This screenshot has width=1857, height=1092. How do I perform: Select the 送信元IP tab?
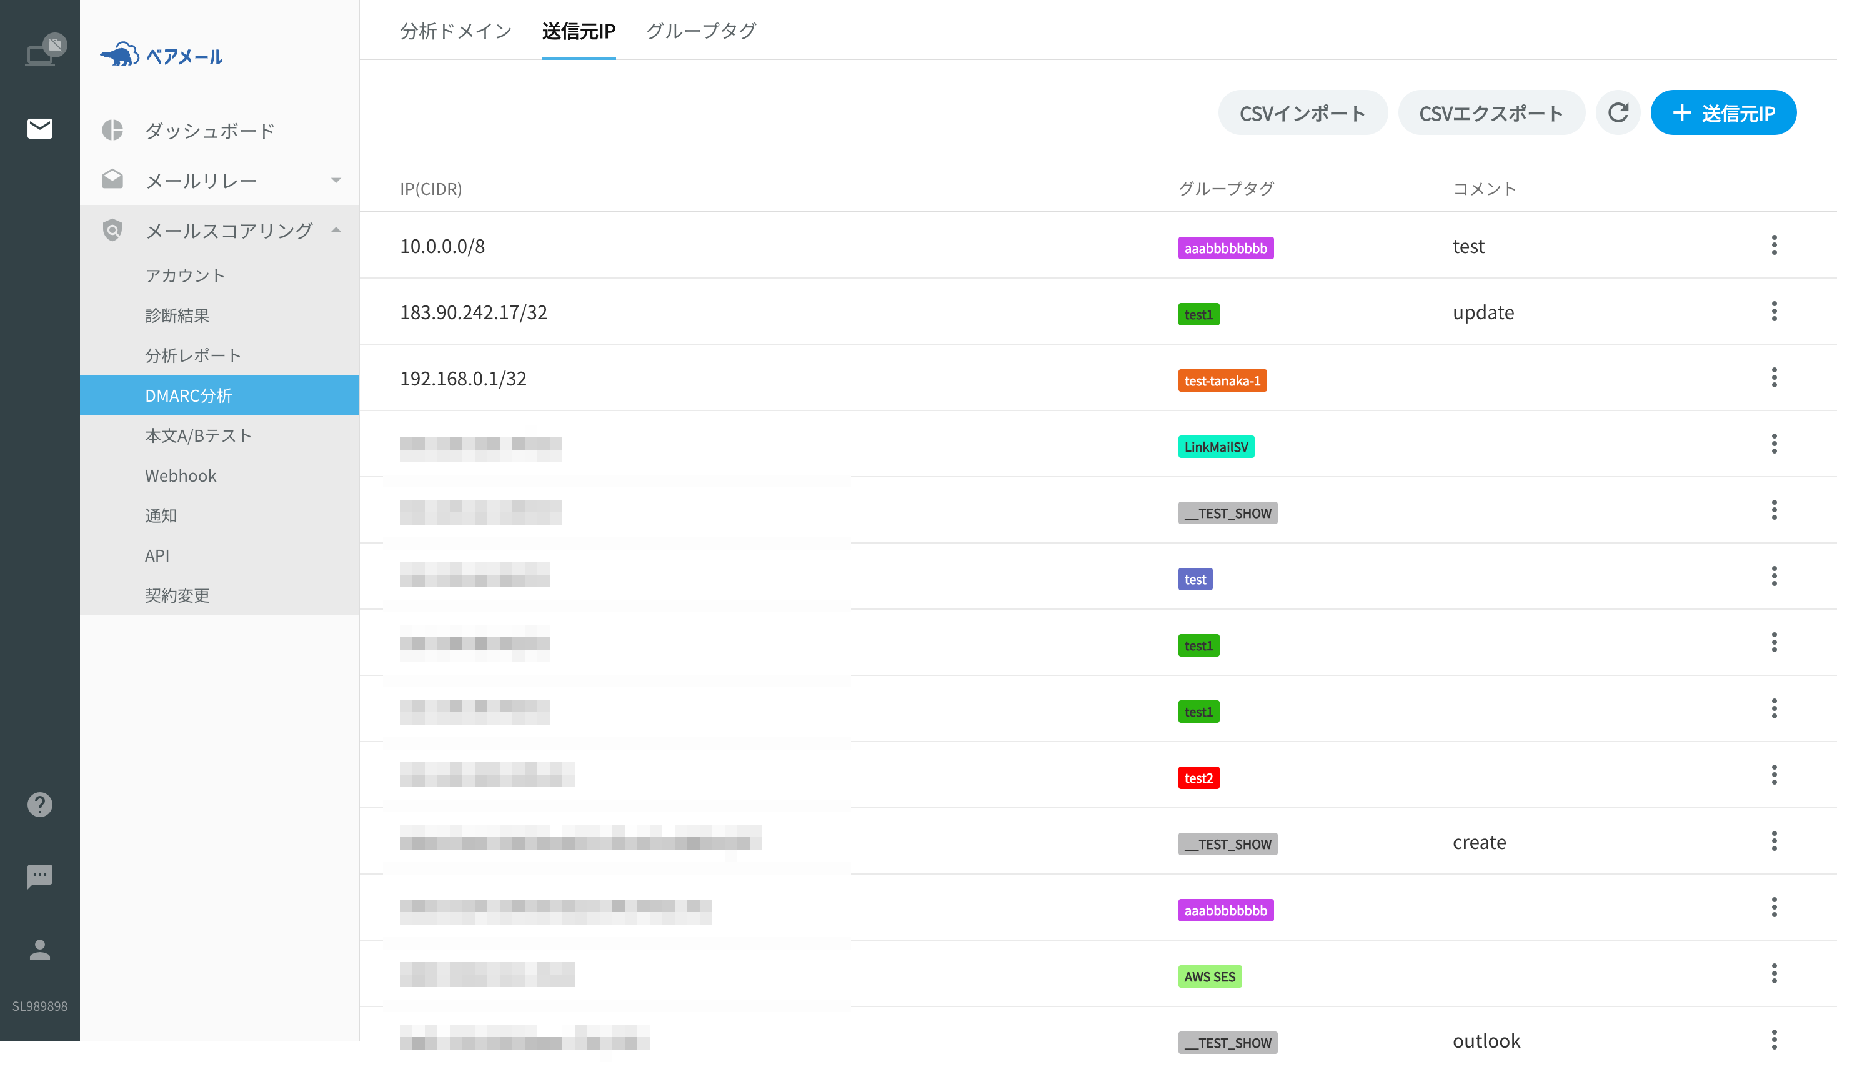click(579, 31)
